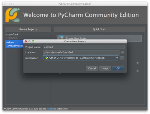Image resolution: width=150 pixels, height=114 pixels.
Task: Click the Python icon in Interpreter combo box
Action: (46, 58)
